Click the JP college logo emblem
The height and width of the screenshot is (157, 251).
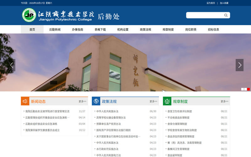(x=29, y=15)
